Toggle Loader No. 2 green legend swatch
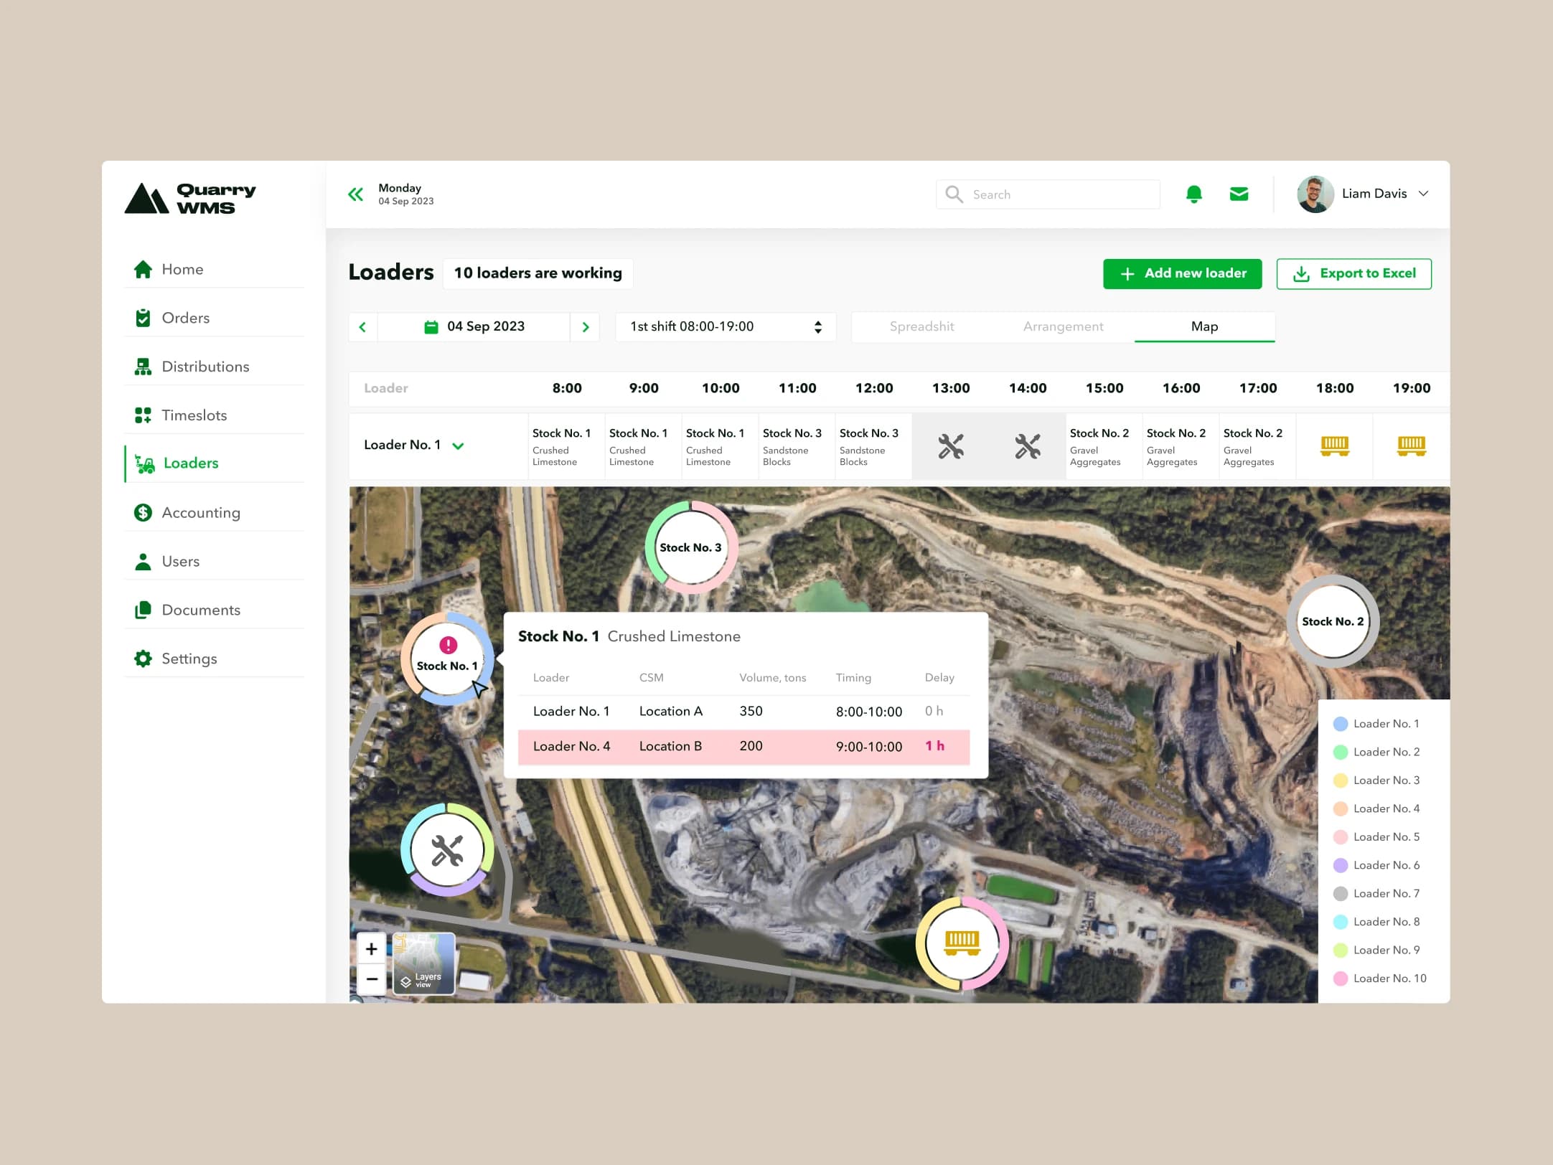This screenshot has width=1553, height=1165. pos(1340,752)
